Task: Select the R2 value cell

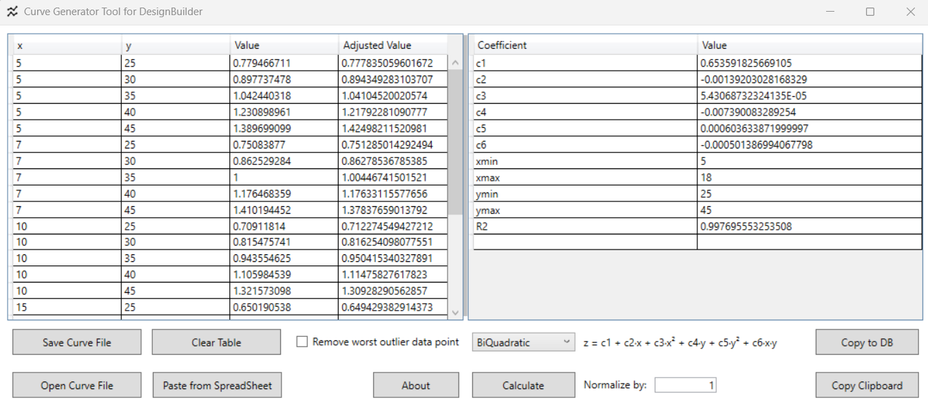Action: coord(809,226)
